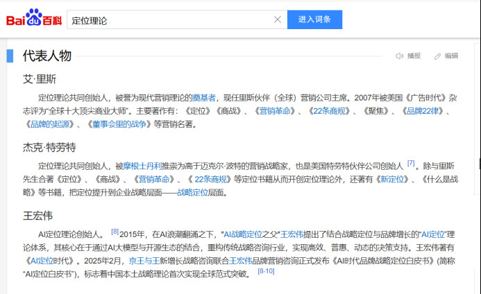This screenshot has height=294, width=481.
Task: Click the Baidu Baike logo
Action: [x=34, y=18]
